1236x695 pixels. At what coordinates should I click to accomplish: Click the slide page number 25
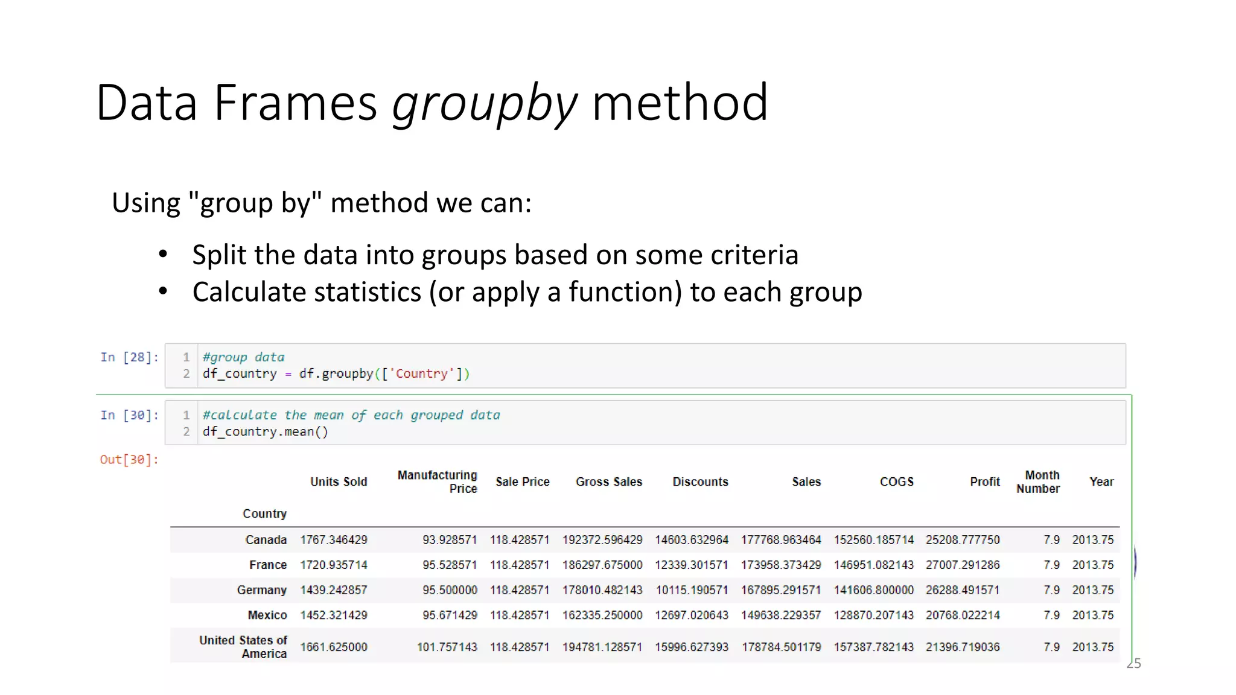pos(1134,664)
